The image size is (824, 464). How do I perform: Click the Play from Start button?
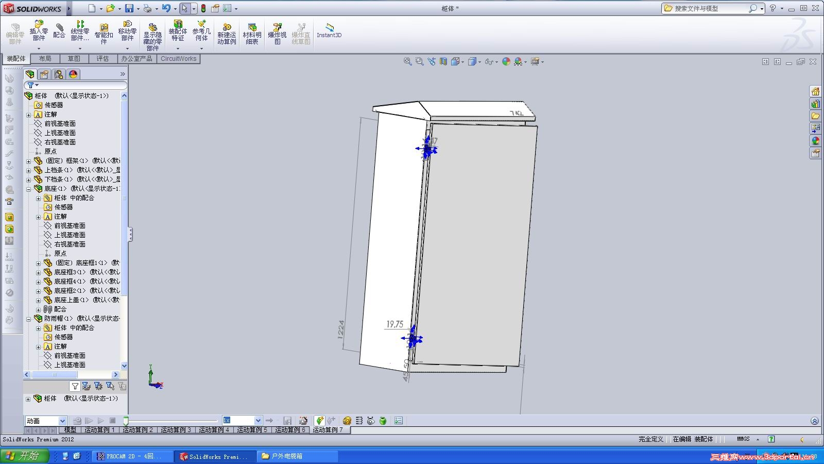[89, 421]
